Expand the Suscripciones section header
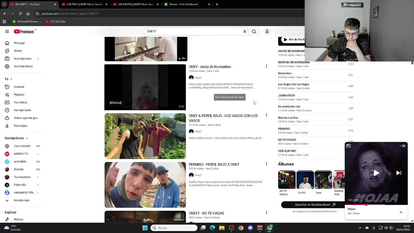This screenshot has width=414, height=233. coord(16,138)
